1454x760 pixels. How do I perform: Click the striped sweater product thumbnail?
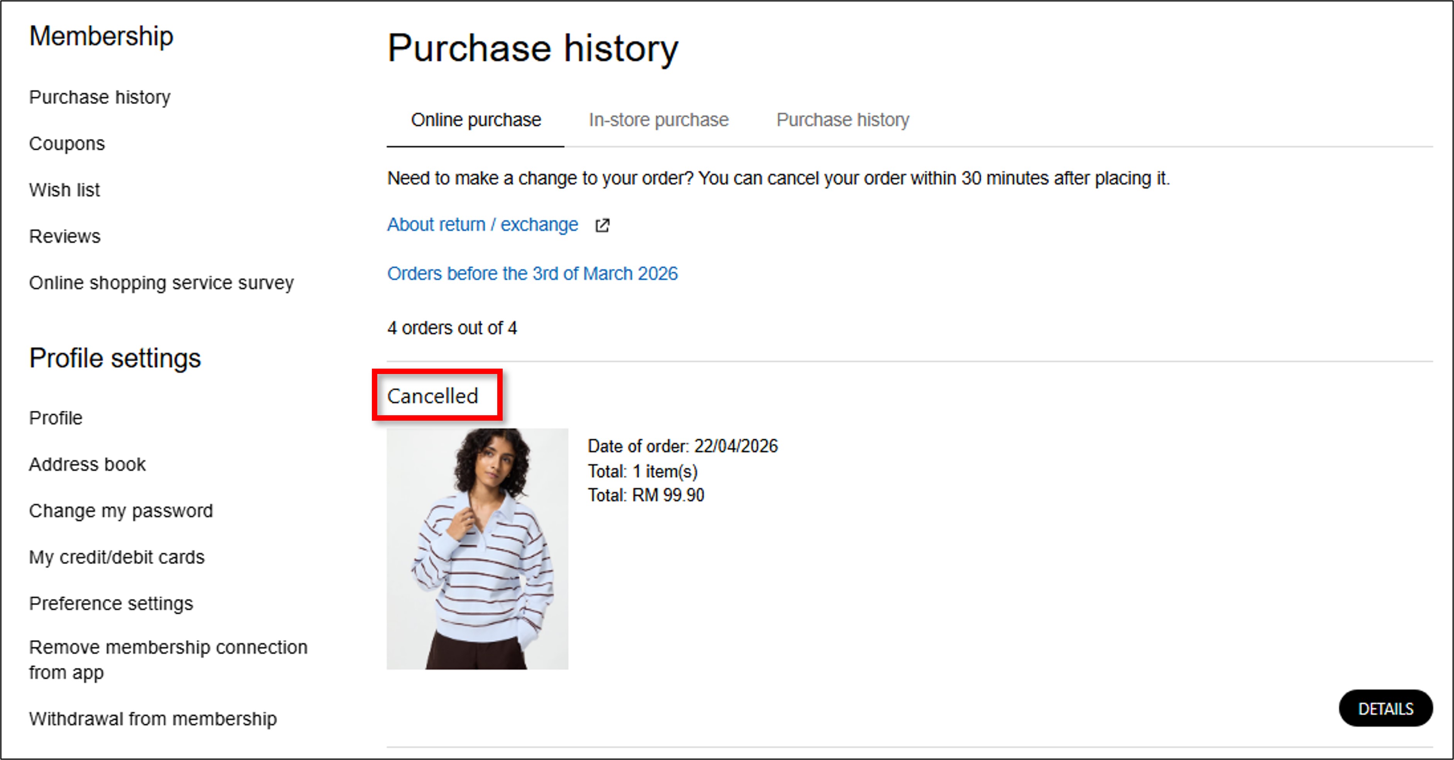[x=477, y=548]
